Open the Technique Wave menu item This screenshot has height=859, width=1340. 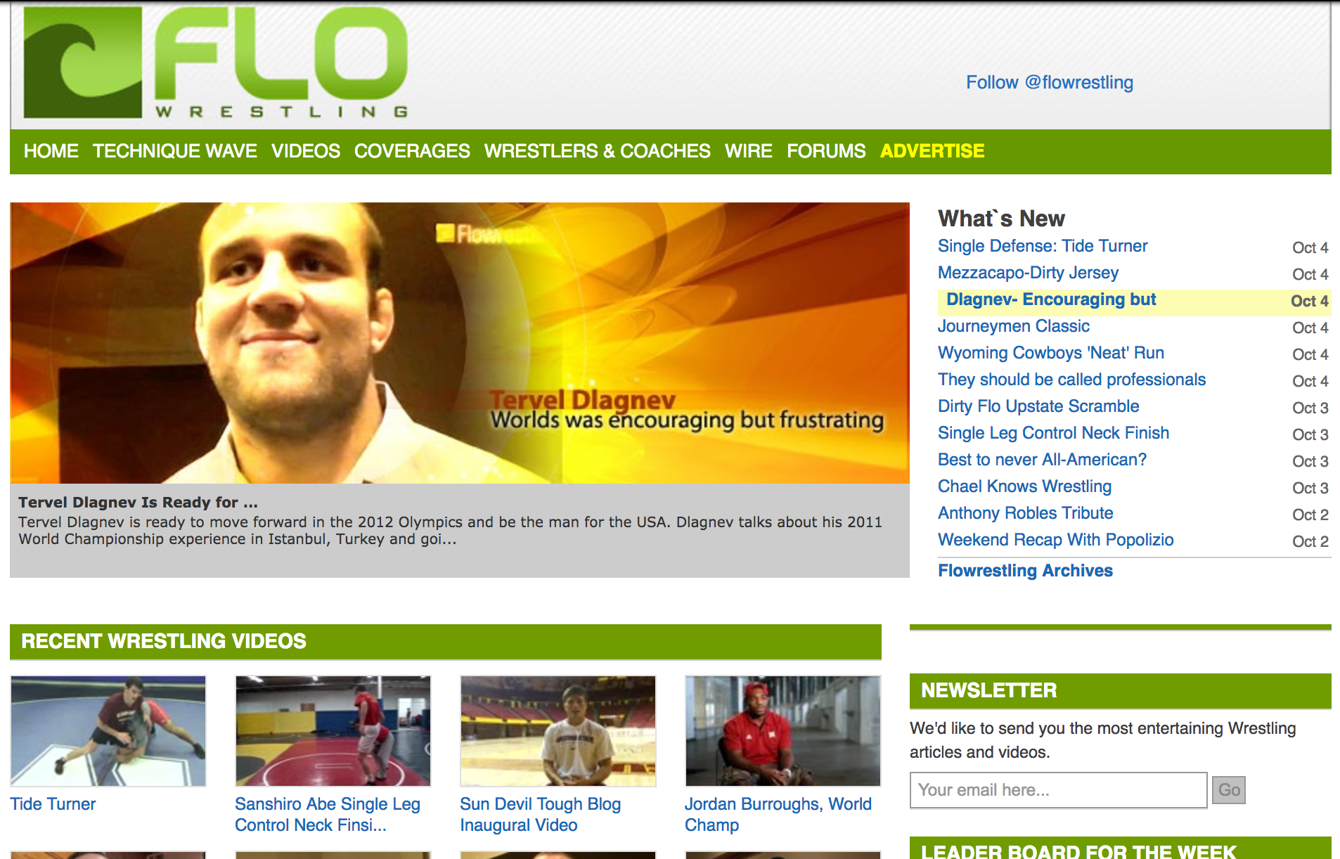pos(174,151)
